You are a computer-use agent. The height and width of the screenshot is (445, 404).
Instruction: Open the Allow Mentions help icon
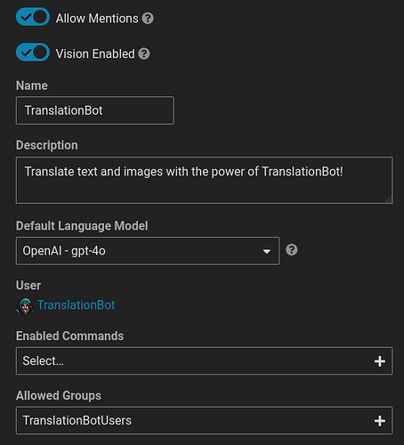coord(148,19)
